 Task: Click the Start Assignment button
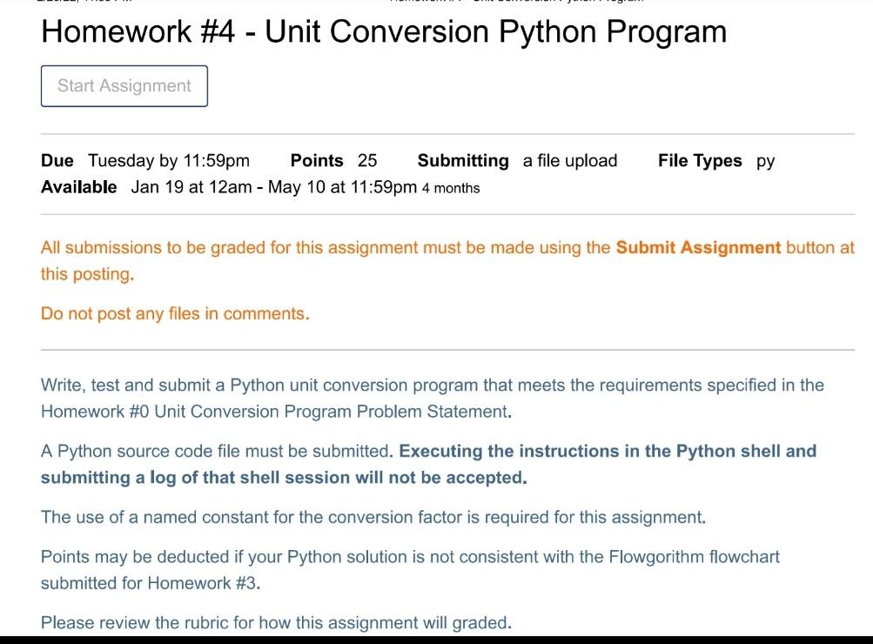[123, 85]
